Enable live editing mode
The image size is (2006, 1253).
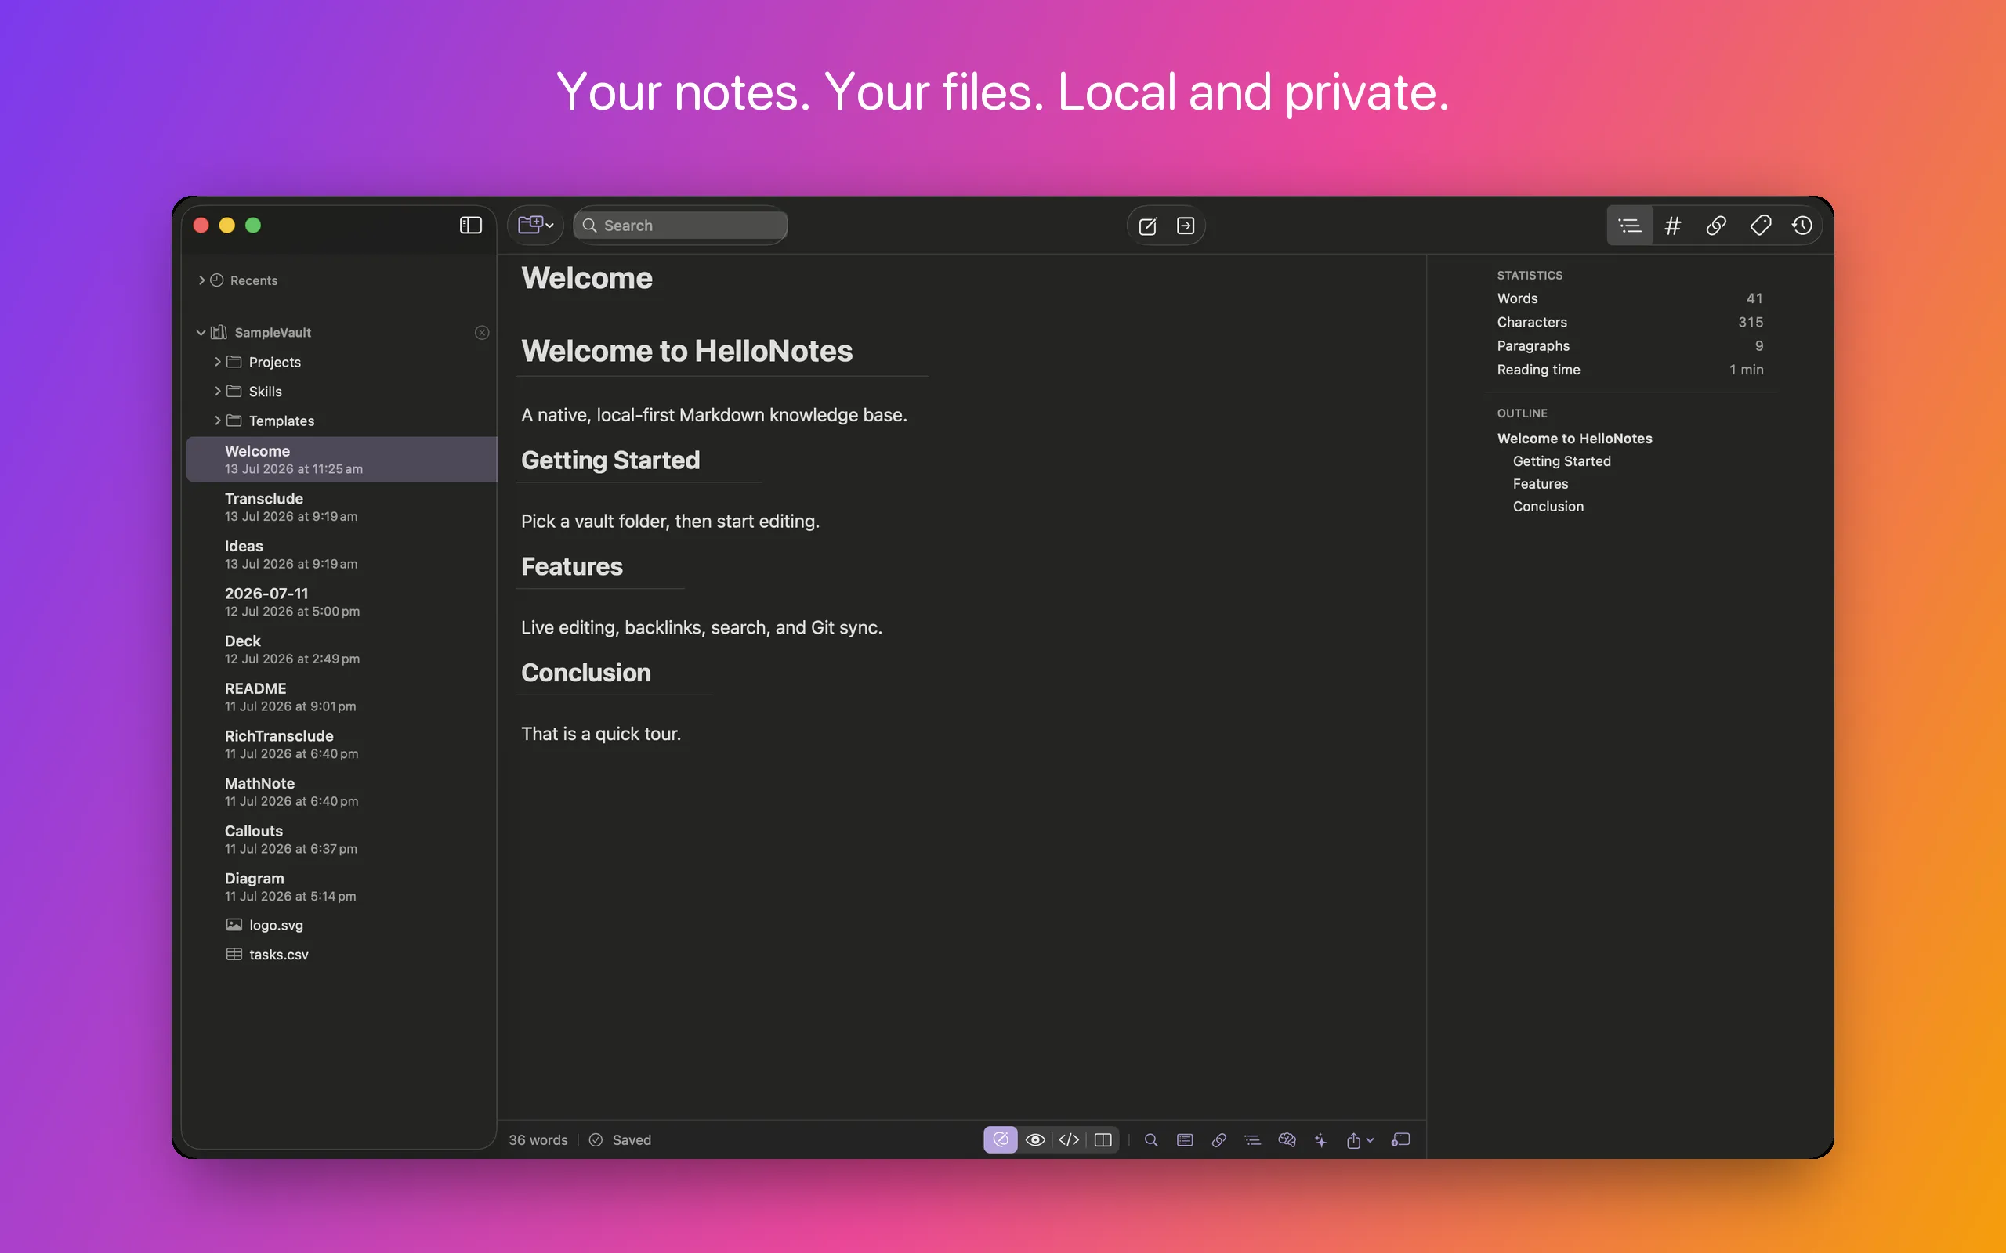(1001, 1140)
